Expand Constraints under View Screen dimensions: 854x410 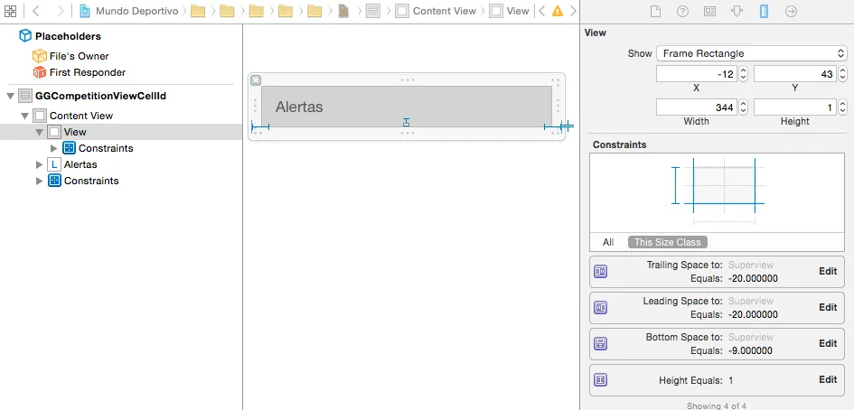point(53,148)
